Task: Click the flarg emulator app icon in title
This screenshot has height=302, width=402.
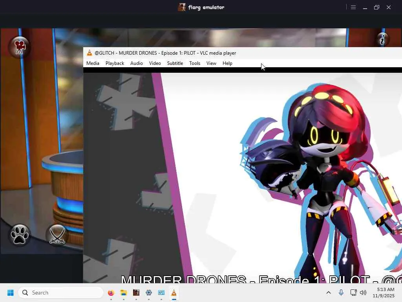Action: pyautogui.click(x=182, y=7)
